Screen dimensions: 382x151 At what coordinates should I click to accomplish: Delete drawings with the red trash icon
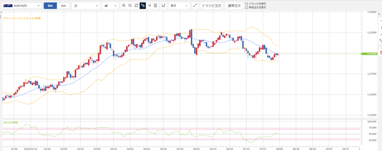coord(381,52)
